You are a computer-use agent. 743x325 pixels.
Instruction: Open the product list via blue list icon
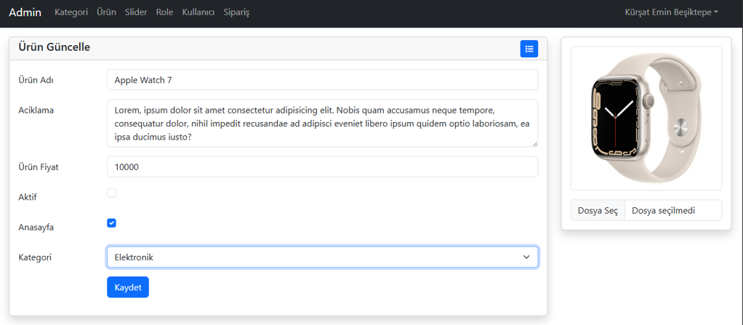[x=529, y=49]
